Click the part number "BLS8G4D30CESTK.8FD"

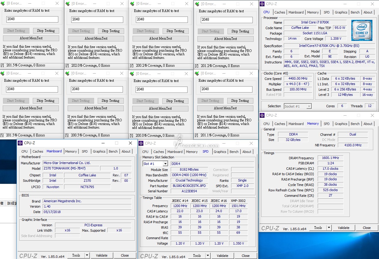[x=189, y=186]
